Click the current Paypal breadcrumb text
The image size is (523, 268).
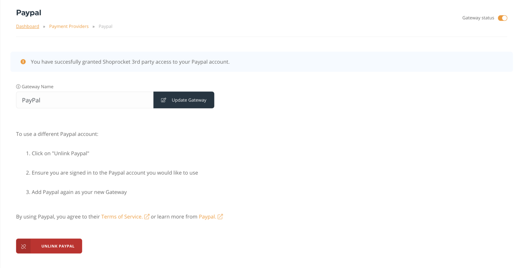click(106, 26)
